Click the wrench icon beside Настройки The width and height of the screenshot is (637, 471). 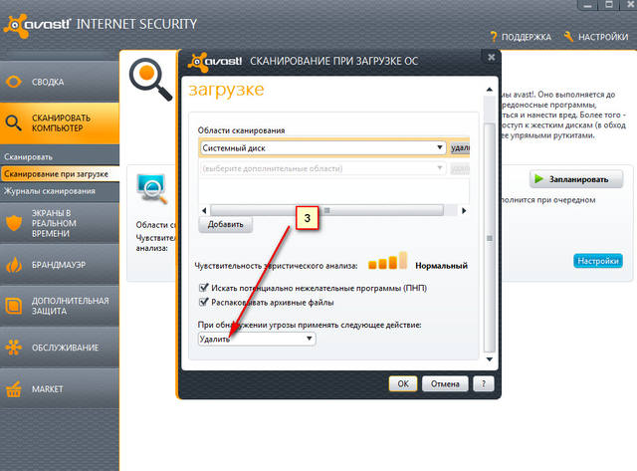pos(568,37)
